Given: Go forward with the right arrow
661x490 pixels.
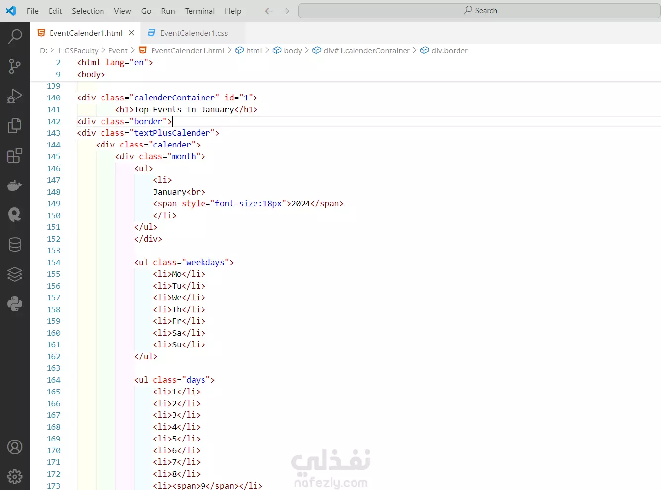Looking at the screenshot, I should click(x=285, y=11).
